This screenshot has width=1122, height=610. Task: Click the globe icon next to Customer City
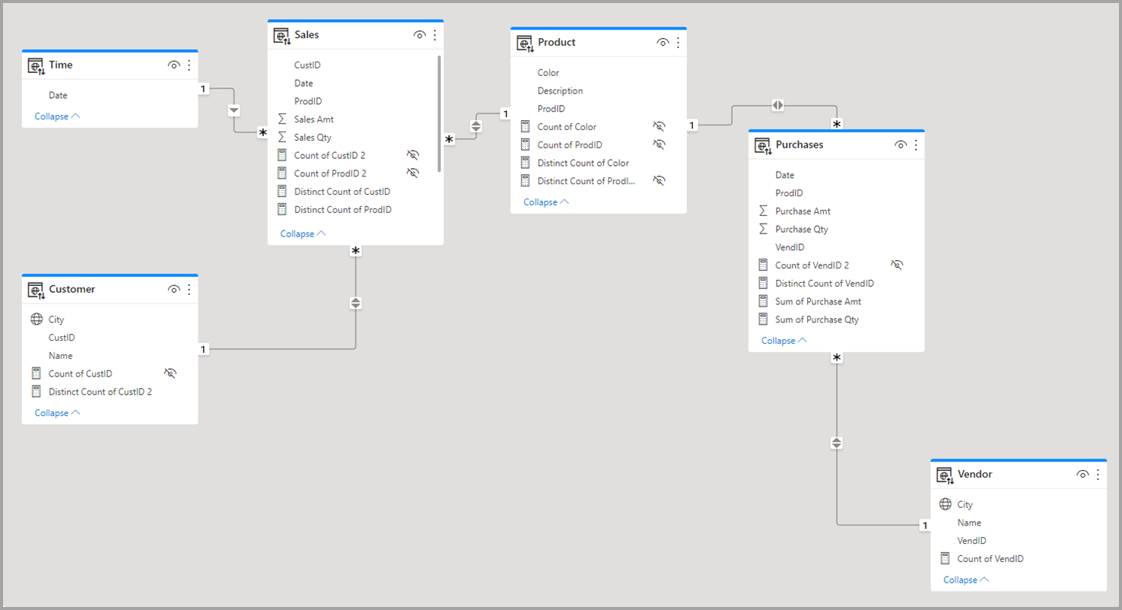[x=37, y=319]
